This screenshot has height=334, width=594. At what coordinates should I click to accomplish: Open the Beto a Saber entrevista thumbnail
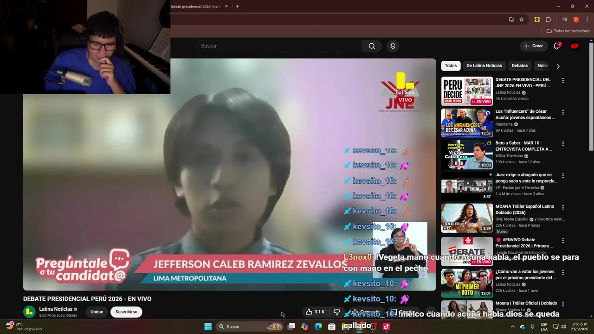click(467, 154)
